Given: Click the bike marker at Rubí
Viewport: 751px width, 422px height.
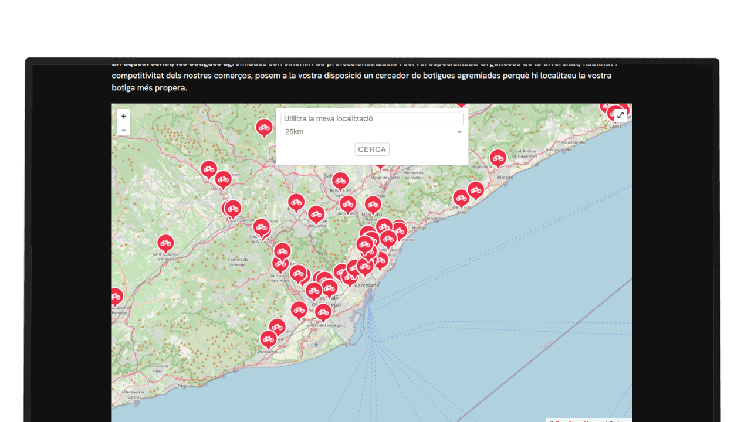Looking at the screenshot, I should point(296,202).
